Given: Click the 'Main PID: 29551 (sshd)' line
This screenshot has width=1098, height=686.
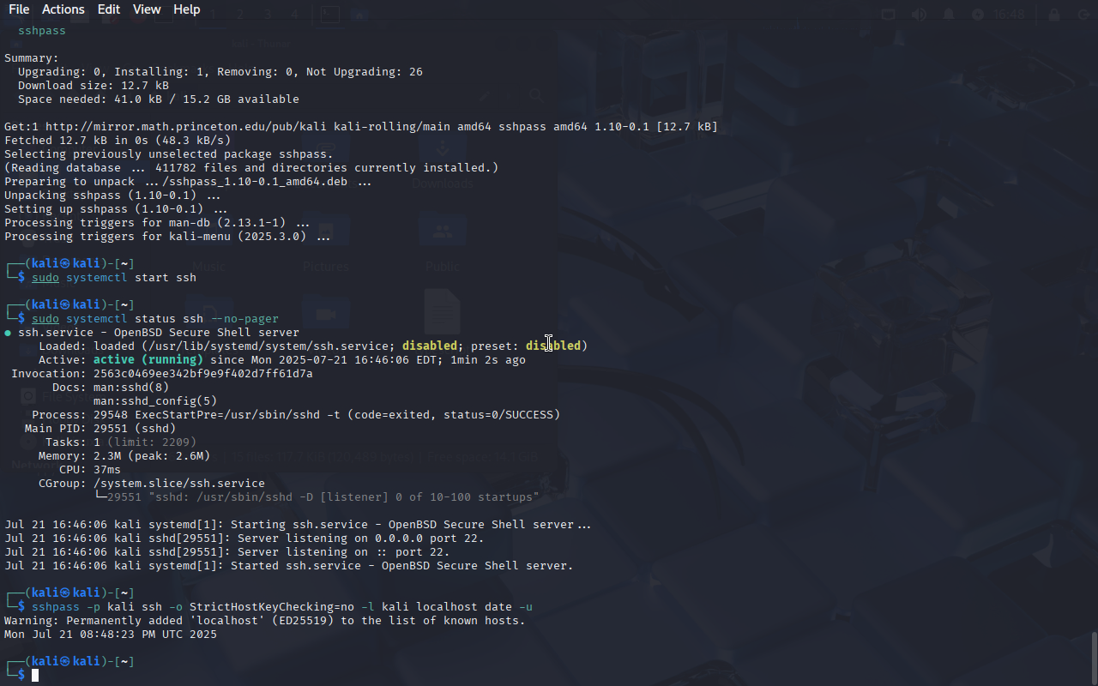Looking at the screenshot, I should coord(100,429).
